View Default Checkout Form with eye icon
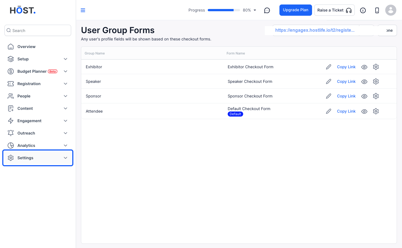Screen dimensions: 402x248 click(x=364, y=112)
